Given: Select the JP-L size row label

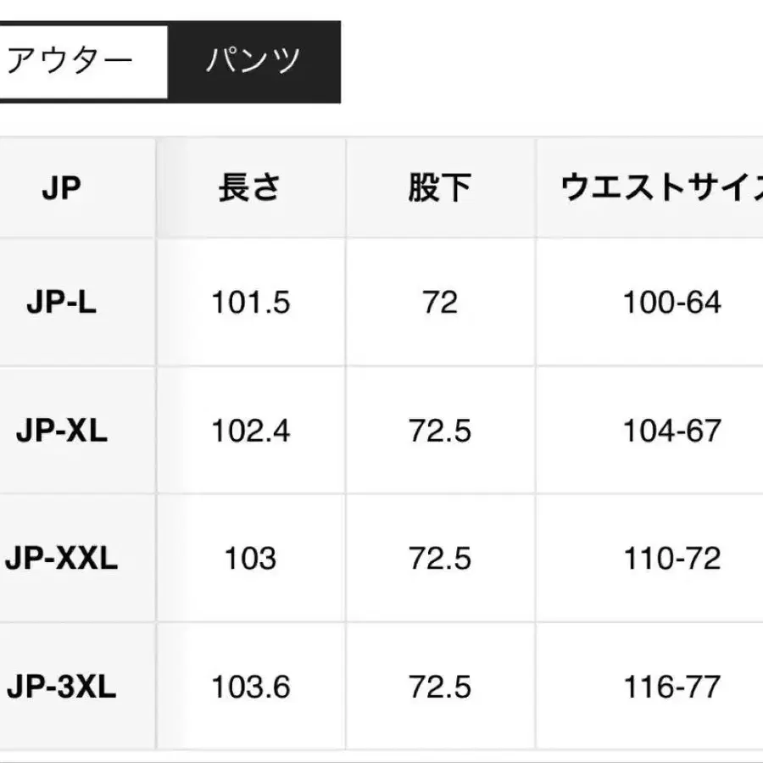Looking at the screenshot, I should tap(61, 303).
